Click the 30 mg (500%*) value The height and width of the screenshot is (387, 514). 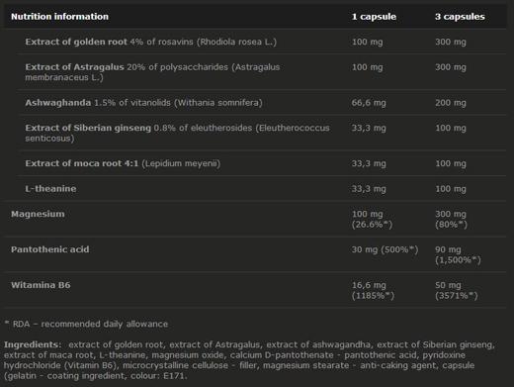click(x=385, y=249)
